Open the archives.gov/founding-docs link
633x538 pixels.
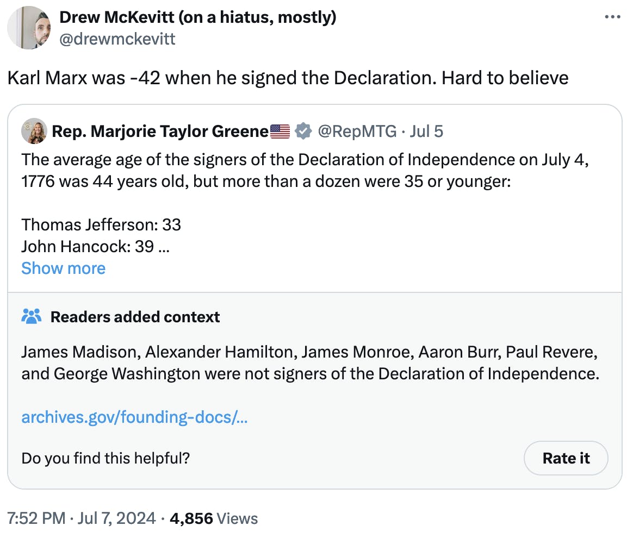[134, 417]
